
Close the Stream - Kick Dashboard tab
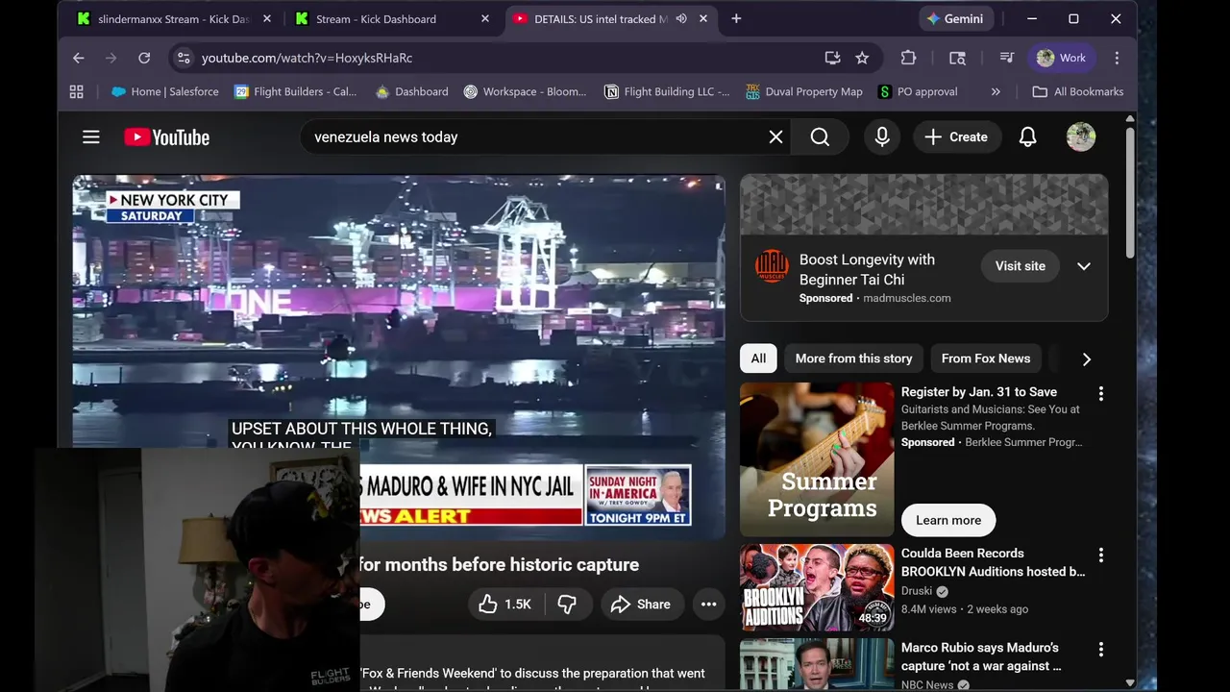[x=485, y=18]
